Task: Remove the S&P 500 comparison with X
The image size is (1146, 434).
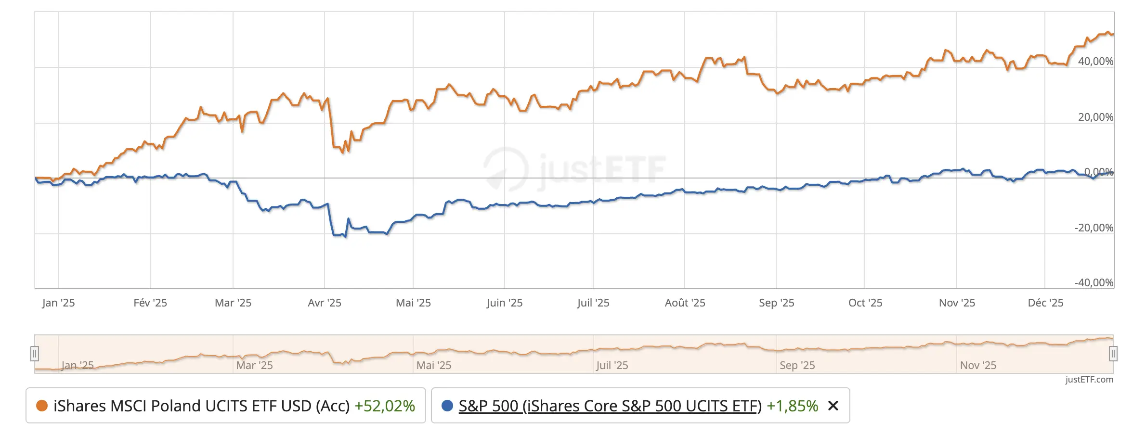Action: coord(833,406)
